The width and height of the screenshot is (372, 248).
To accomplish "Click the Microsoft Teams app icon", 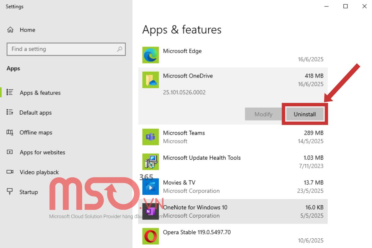I will coord(151,137).
